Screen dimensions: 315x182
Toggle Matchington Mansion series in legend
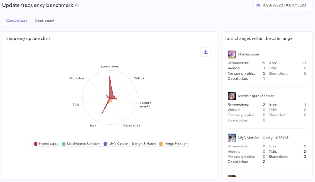coord(81,144)
